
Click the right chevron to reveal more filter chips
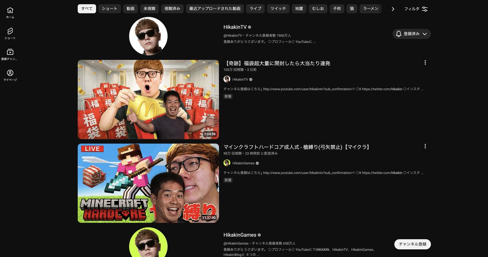pyautogui.click(x=392, y=8)
